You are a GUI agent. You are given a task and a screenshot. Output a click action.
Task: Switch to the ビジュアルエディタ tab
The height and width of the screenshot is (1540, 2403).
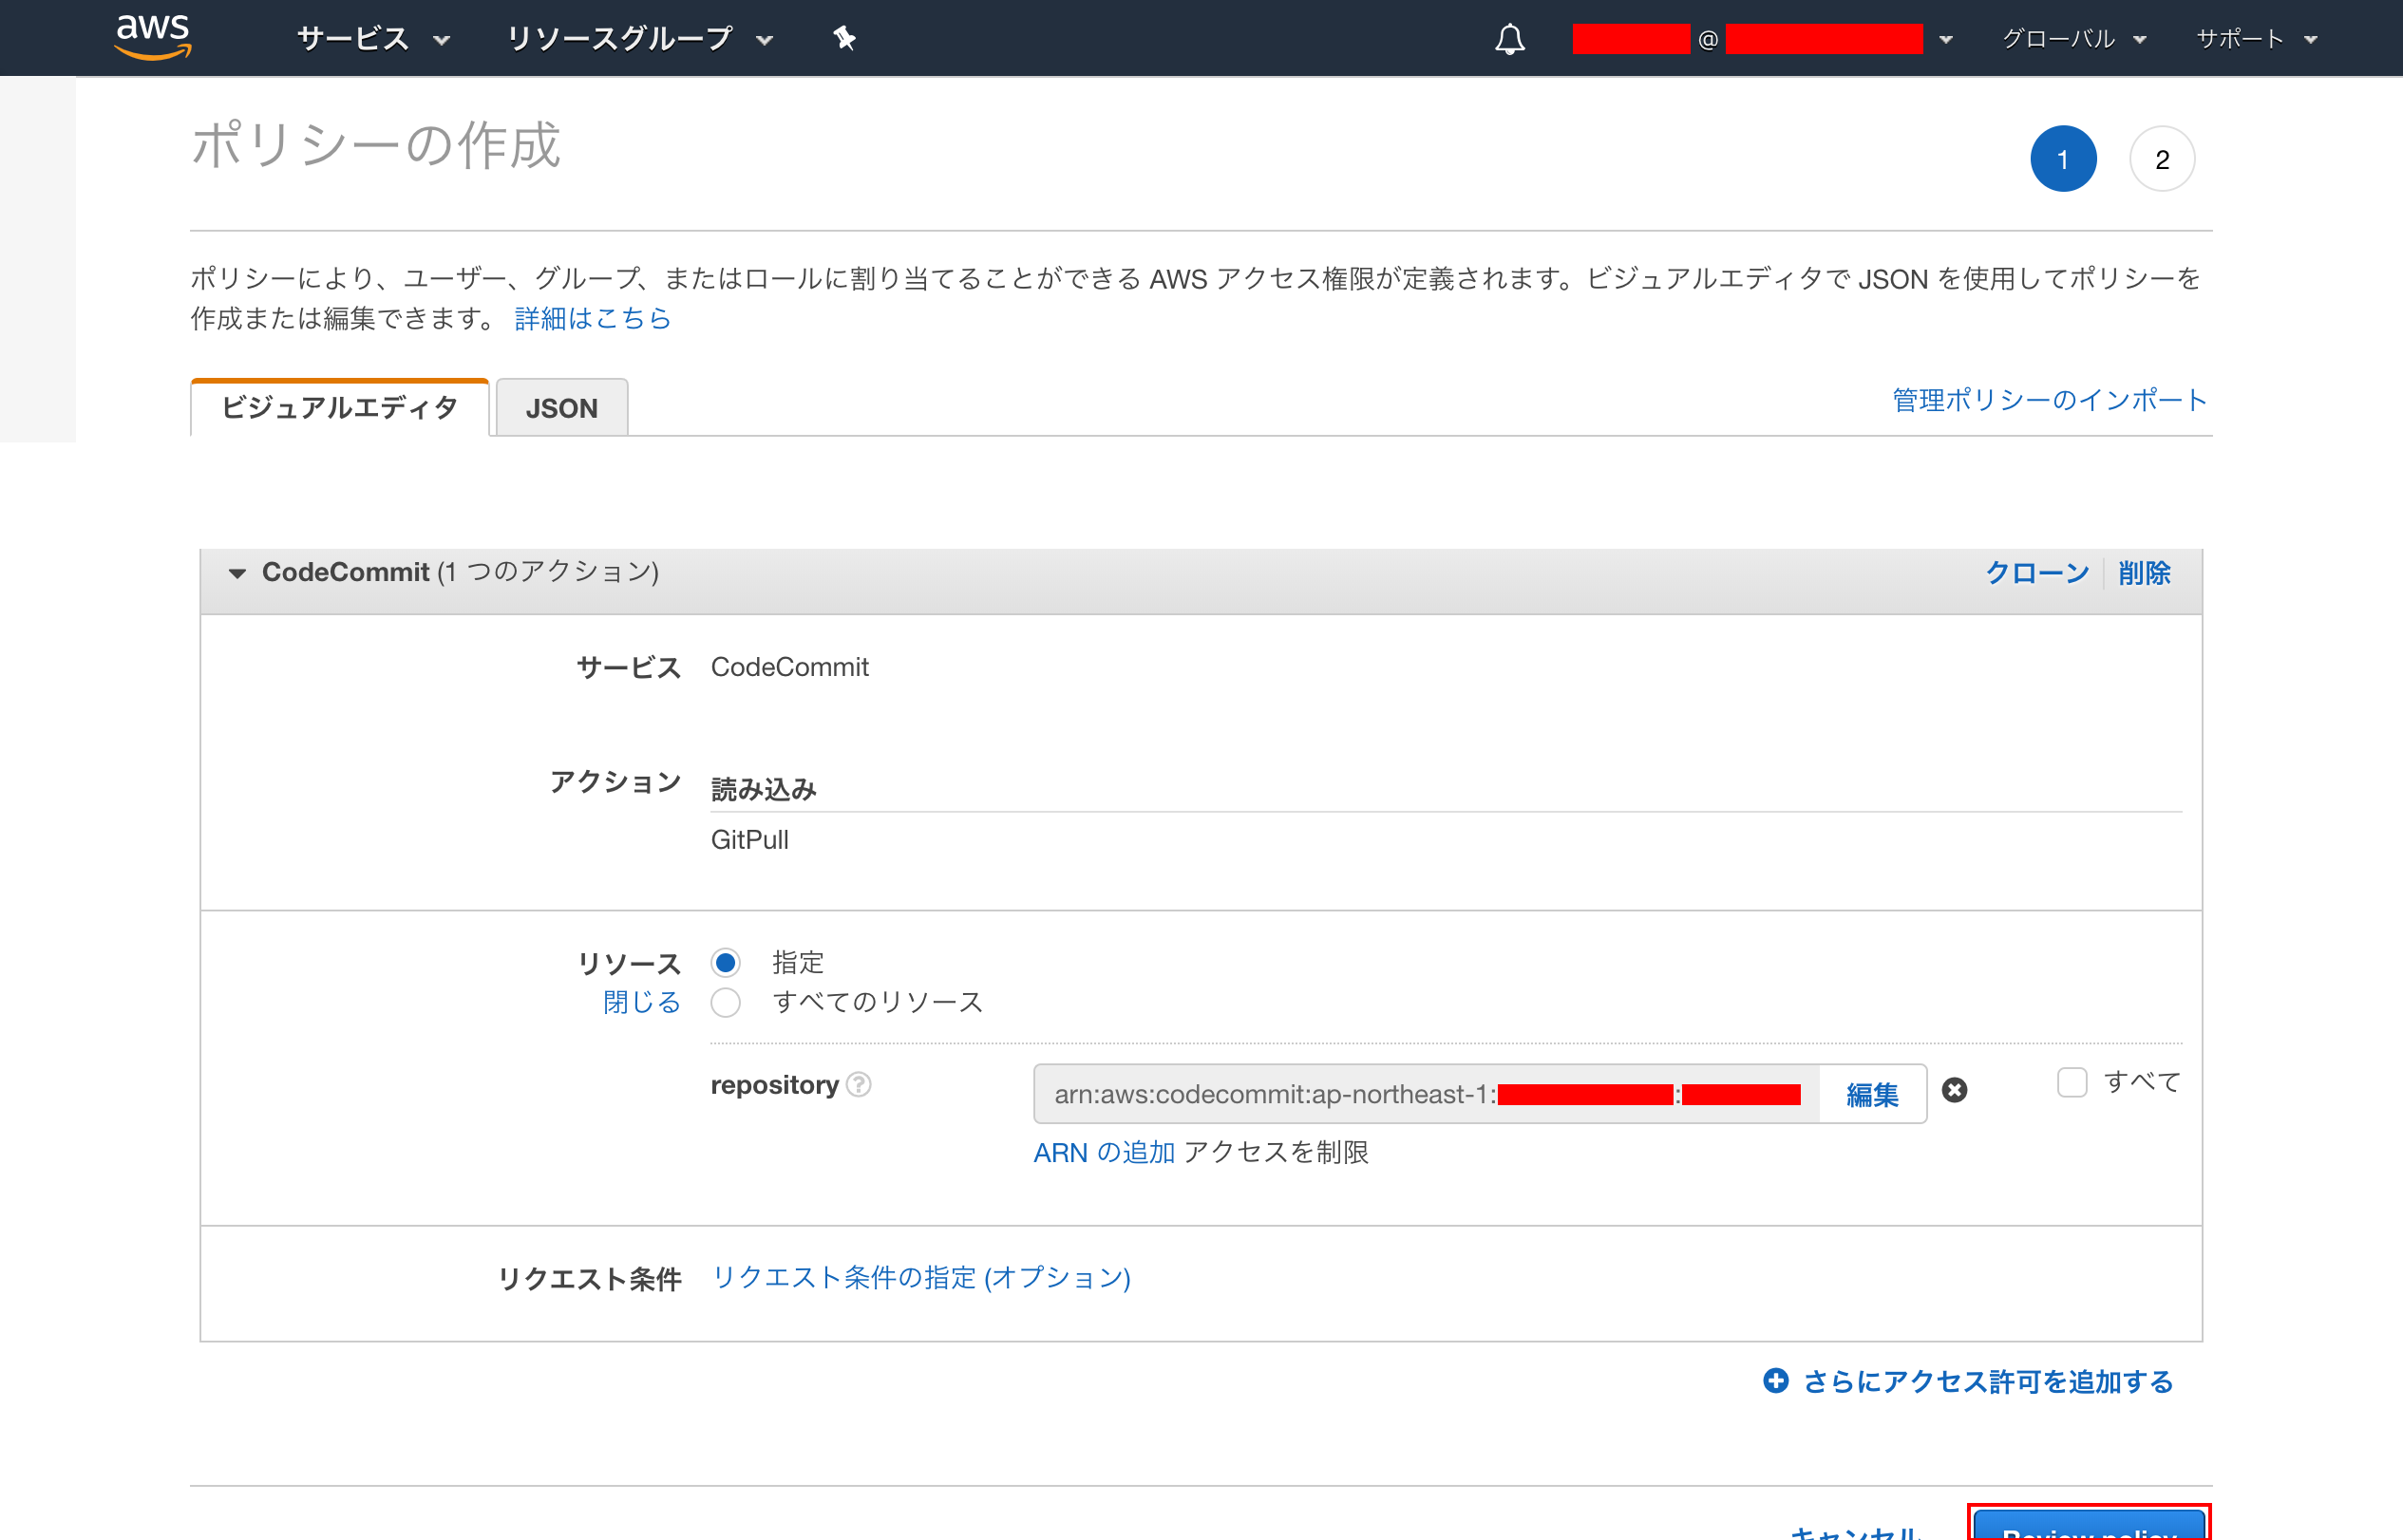(339, 408)
